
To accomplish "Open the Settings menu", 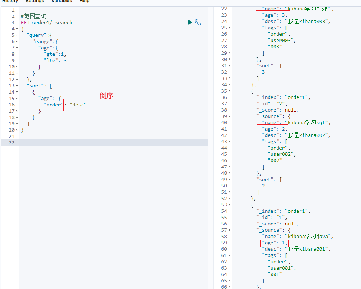I will point(35,1).
